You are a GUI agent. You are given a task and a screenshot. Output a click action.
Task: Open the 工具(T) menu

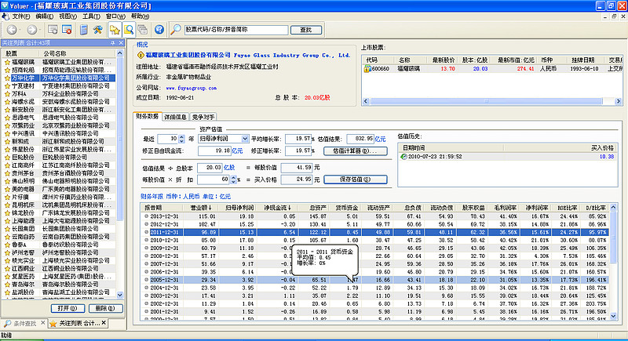[91, 16]
